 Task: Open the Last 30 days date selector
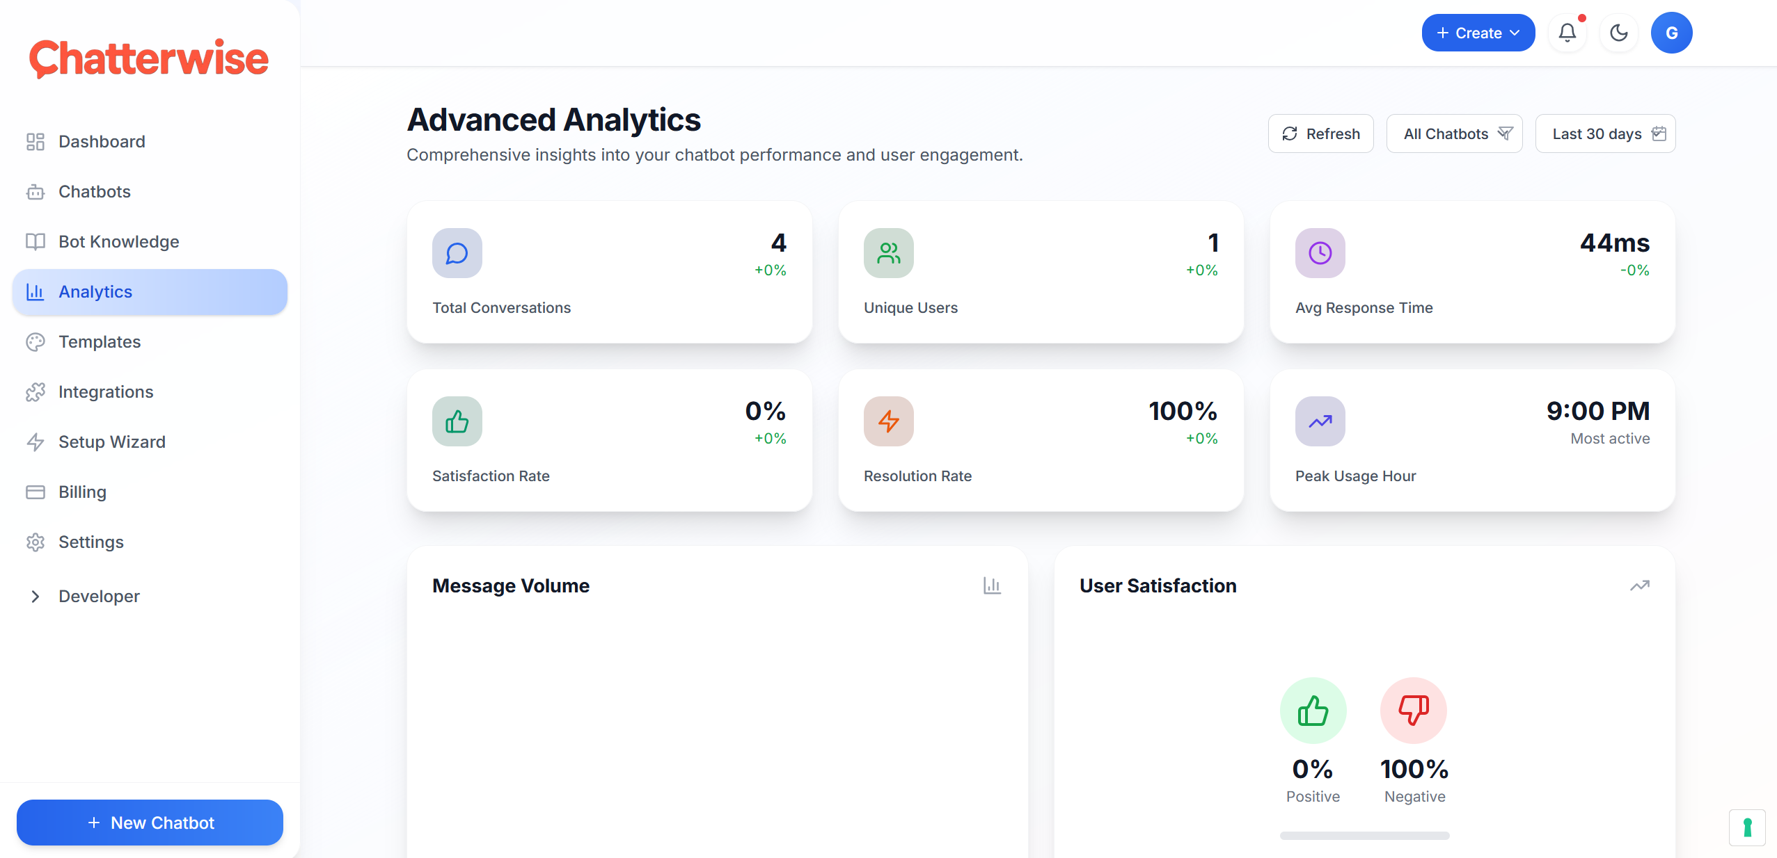point(1605,133)
